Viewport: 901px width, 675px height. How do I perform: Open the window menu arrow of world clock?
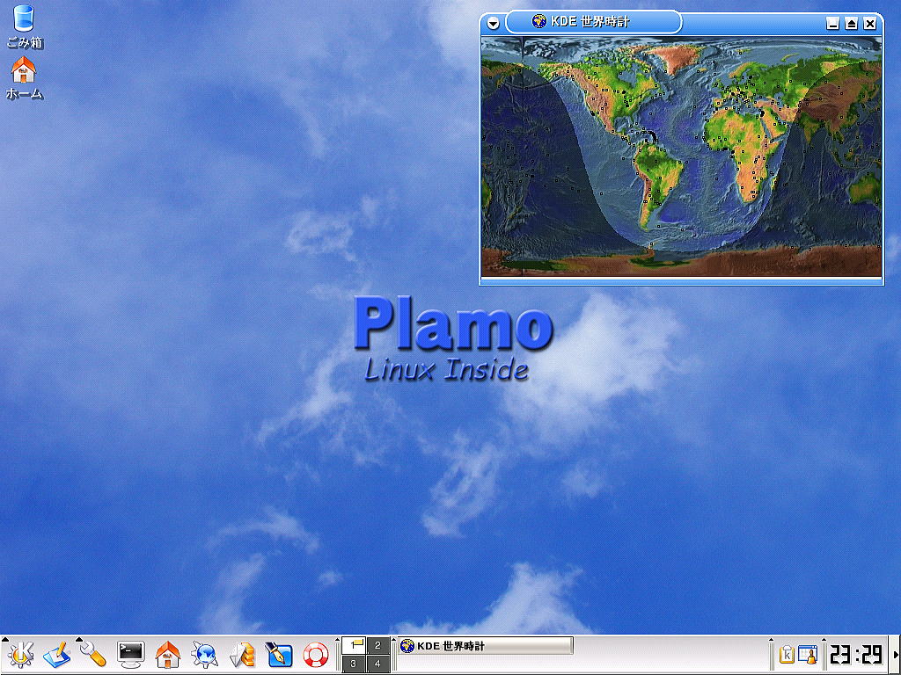point(493,24)
